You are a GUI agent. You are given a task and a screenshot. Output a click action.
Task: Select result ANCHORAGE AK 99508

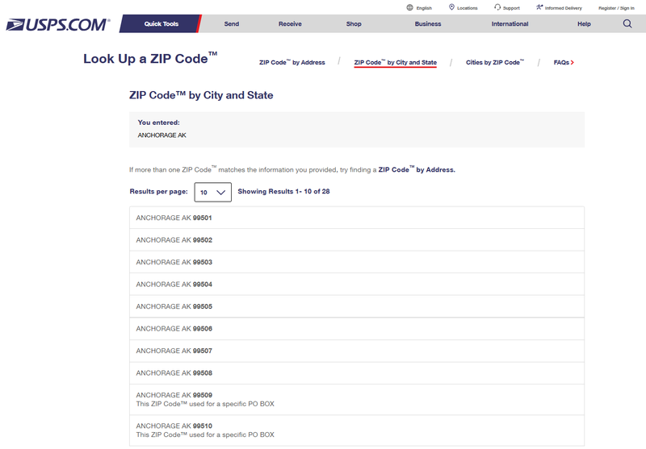(357, 373)
